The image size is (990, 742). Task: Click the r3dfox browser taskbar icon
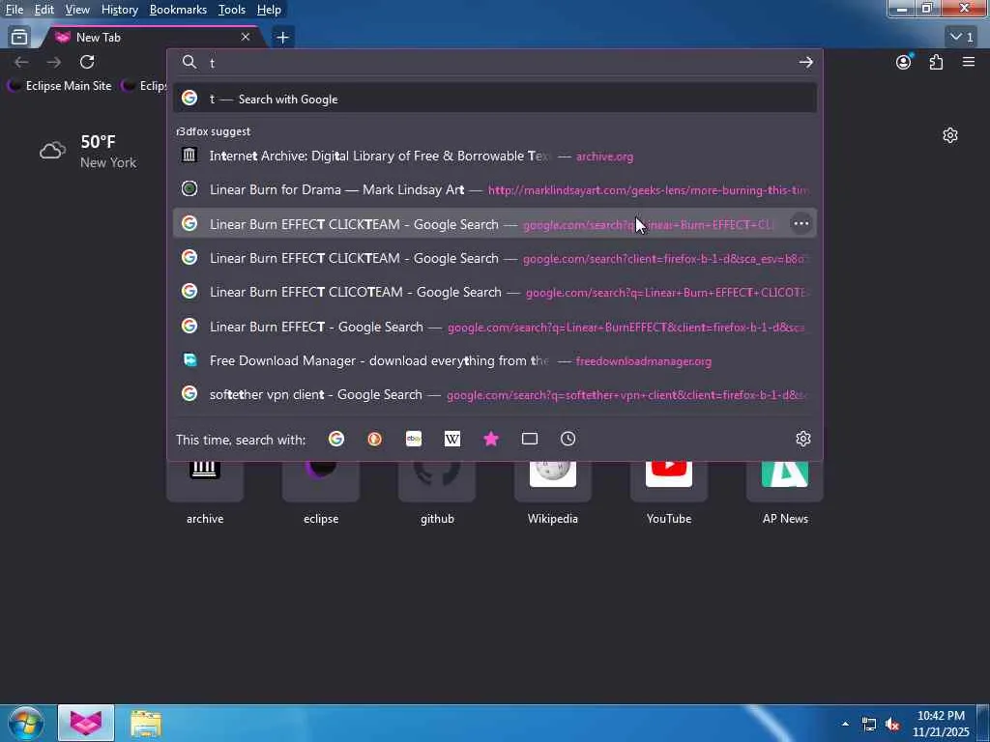click(86, 723)
